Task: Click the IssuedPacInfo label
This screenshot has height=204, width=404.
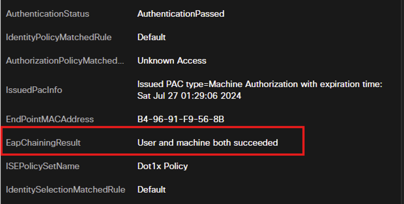Action: click(x=34, y=90)
